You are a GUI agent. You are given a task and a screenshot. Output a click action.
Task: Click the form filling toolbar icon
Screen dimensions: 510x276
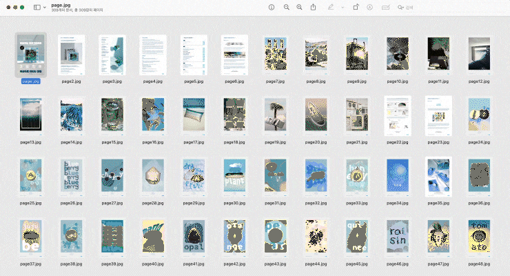pyautogui.click(x=385, y=7)
